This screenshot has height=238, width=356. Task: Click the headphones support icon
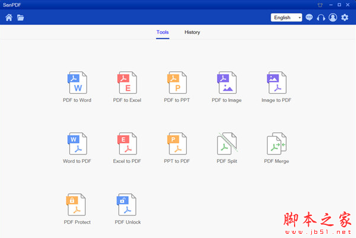click(x=321, y=17)
